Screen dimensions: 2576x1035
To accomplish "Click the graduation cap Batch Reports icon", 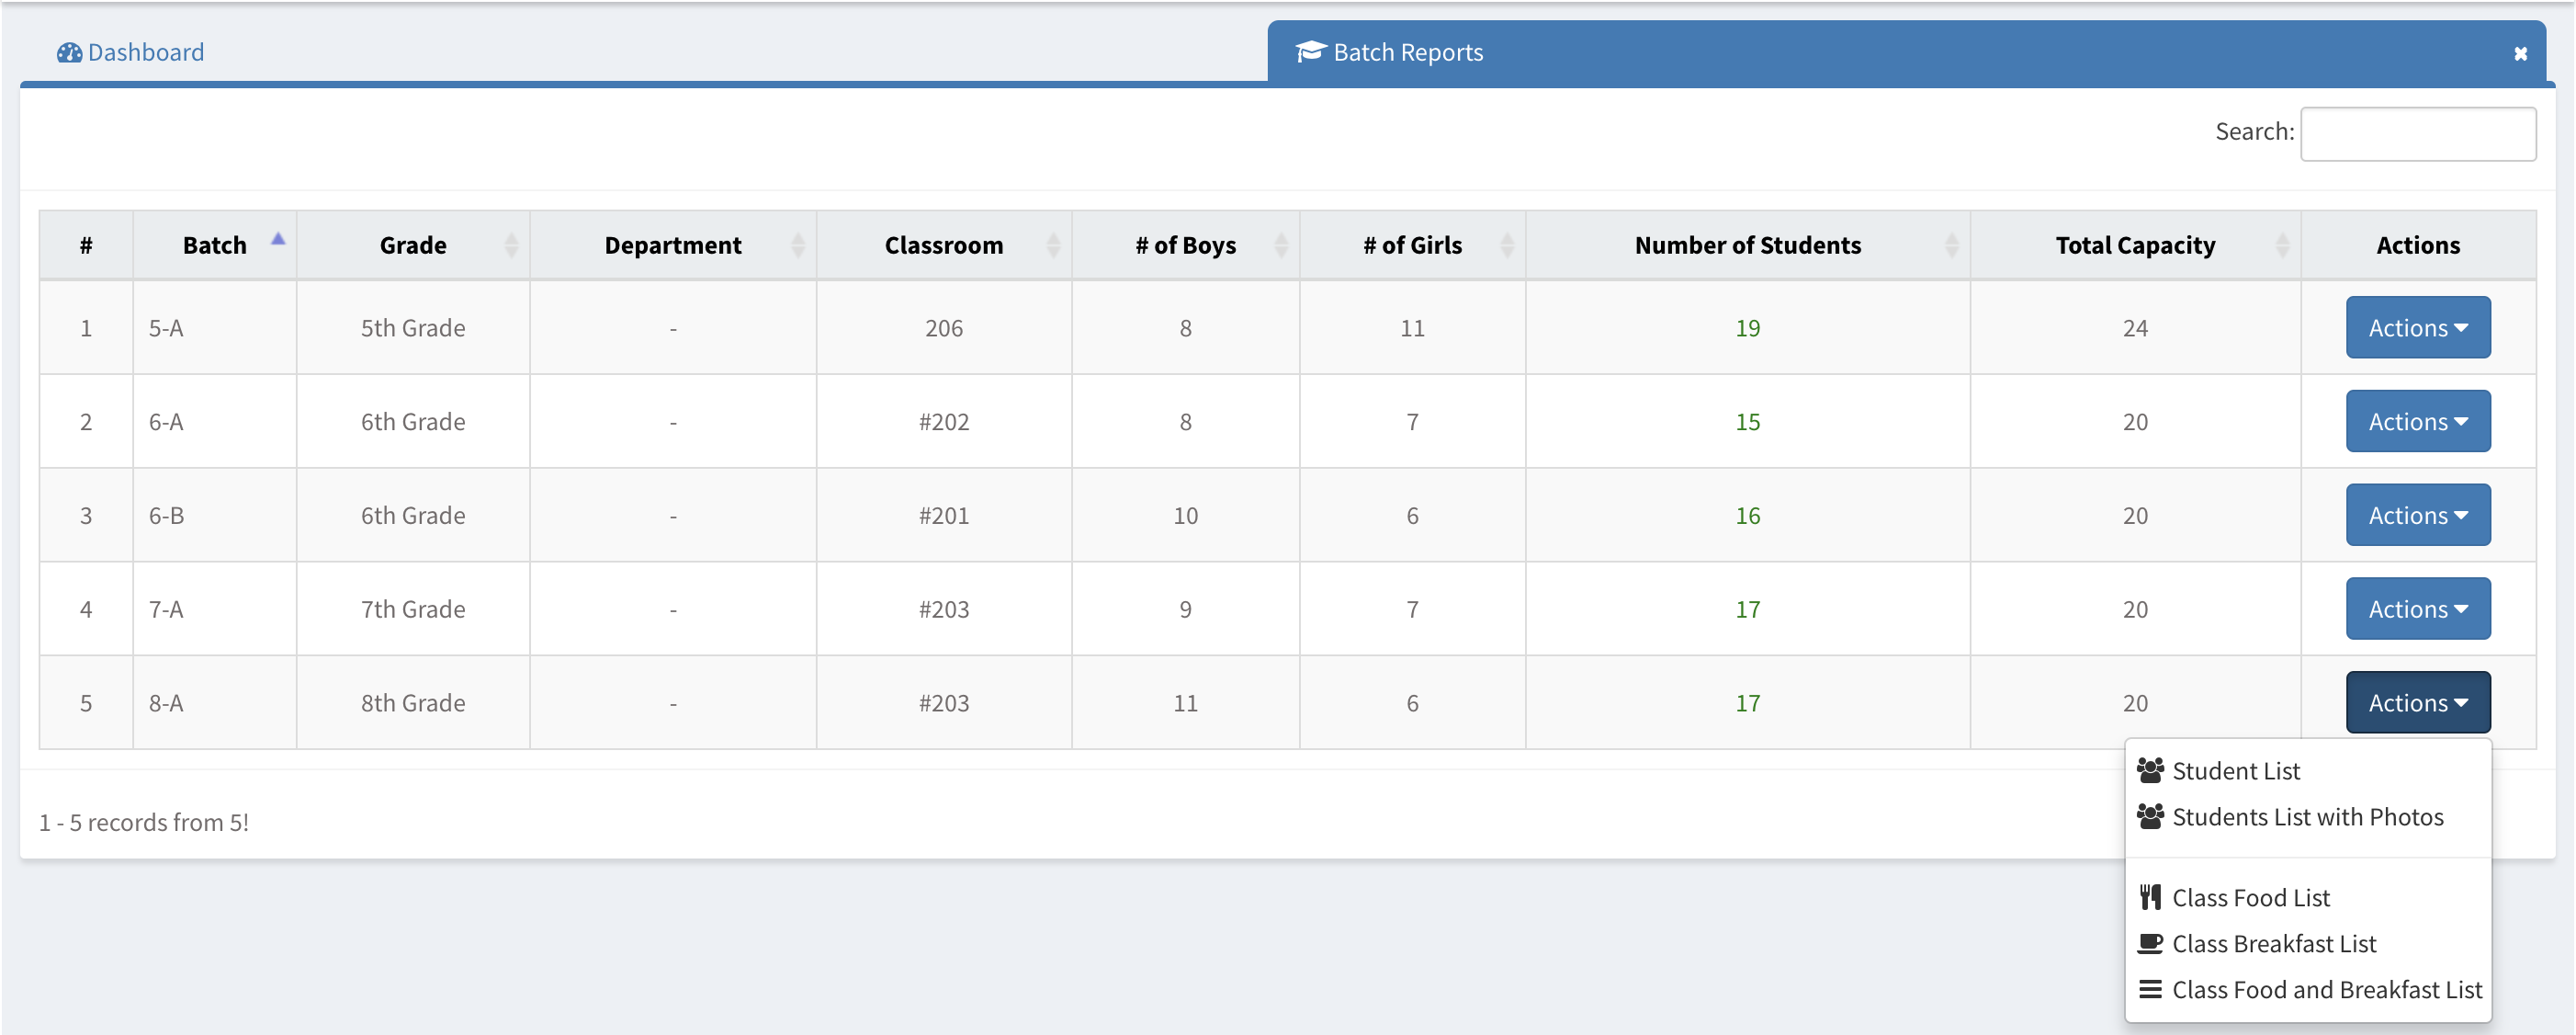I will (x=1310, y=52).
